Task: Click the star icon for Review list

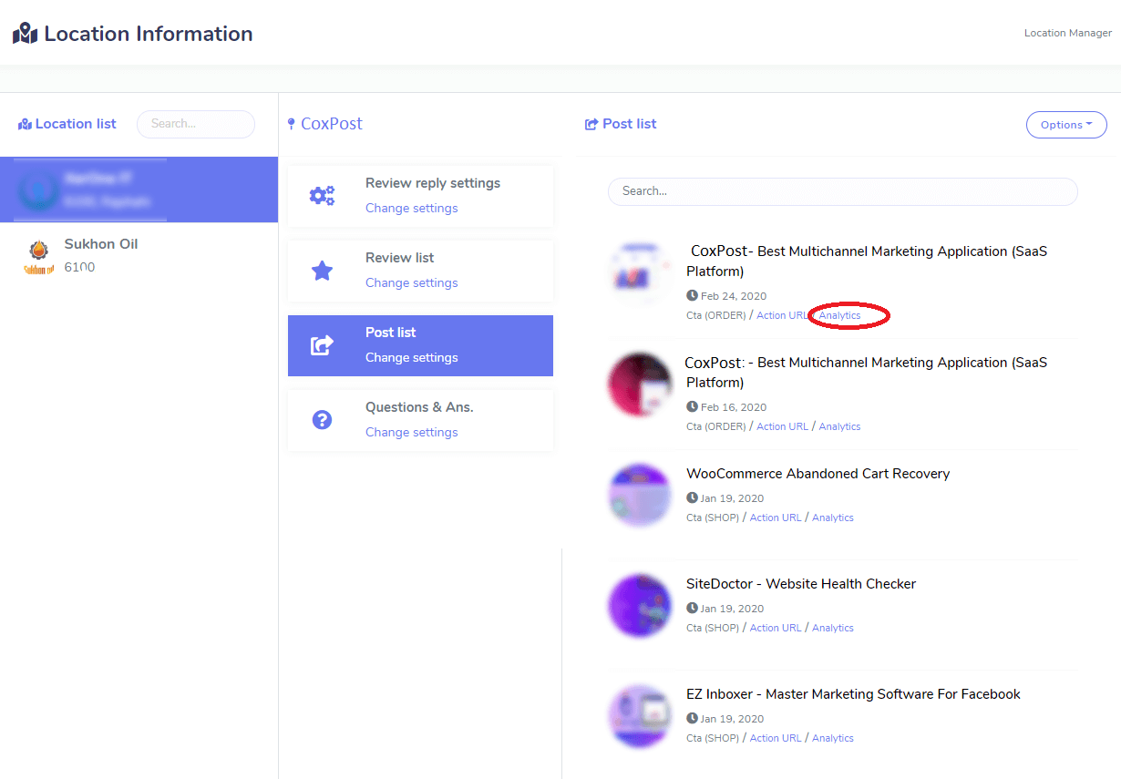Action: (x=322, y=271)
